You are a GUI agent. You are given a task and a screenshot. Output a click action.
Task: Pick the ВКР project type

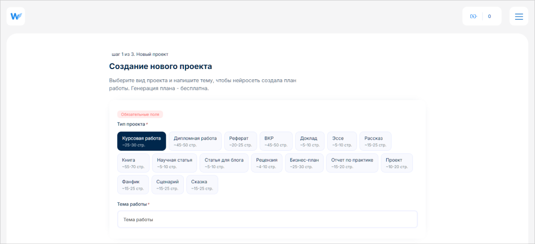(276, 141)
